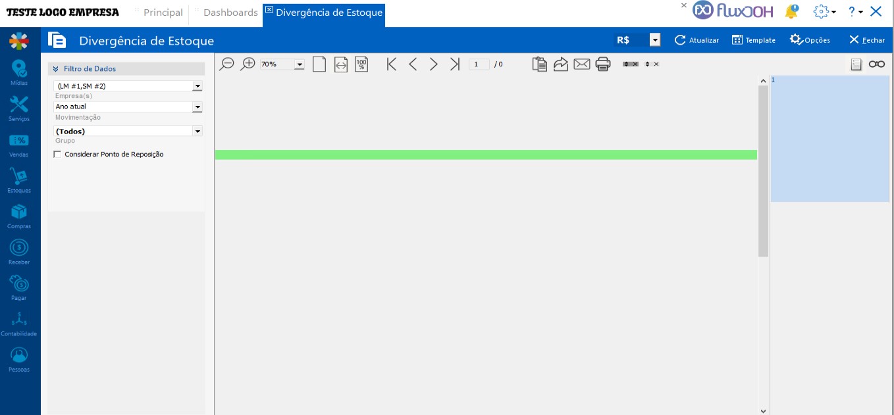Print the report with printer icon
The width and height of the screenshot is (894, 415).
tap(603, 64)
